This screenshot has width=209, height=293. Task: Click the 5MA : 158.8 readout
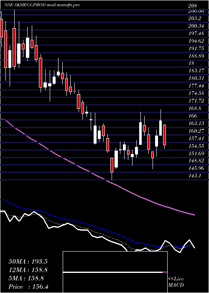(26, 278)
